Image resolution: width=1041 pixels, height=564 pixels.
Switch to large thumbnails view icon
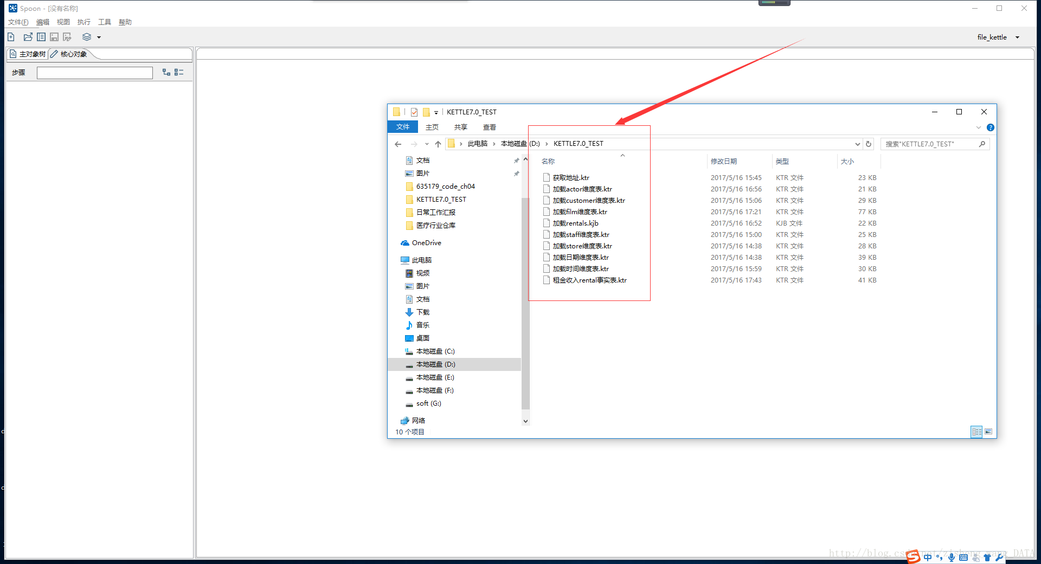pyautogui.click(x=988, y=432)
